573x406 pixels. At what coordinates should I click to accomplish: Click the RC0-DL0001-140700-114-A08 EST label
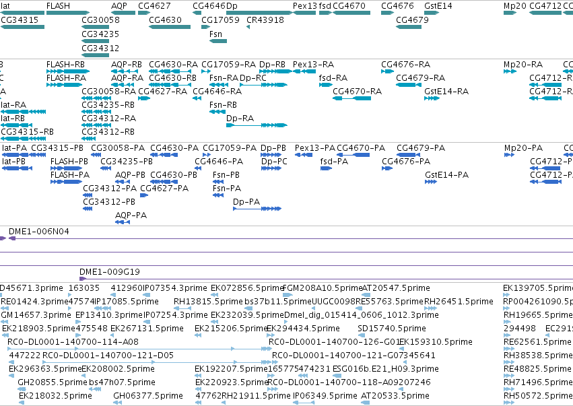[73, 342]
